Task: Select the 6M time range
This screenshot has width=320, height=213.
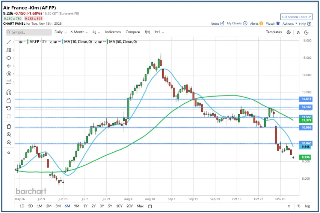Action: pos(67,206)
